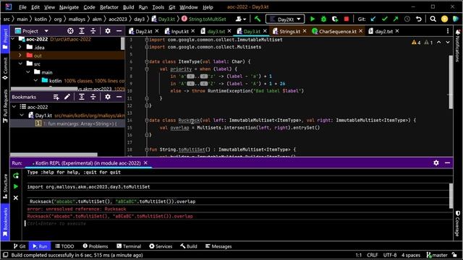Image resolution: width=463 pixels, height=260 pixels.
Task: Open Run panel settings gear
Action: (436, 162)
